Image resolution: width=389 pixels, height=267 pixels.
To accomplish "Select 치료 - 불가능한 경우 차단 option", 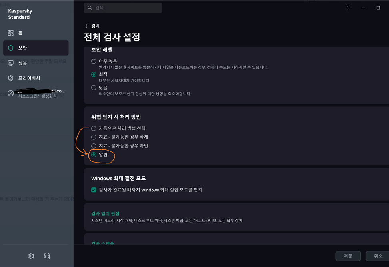I will tap(94, 146).
